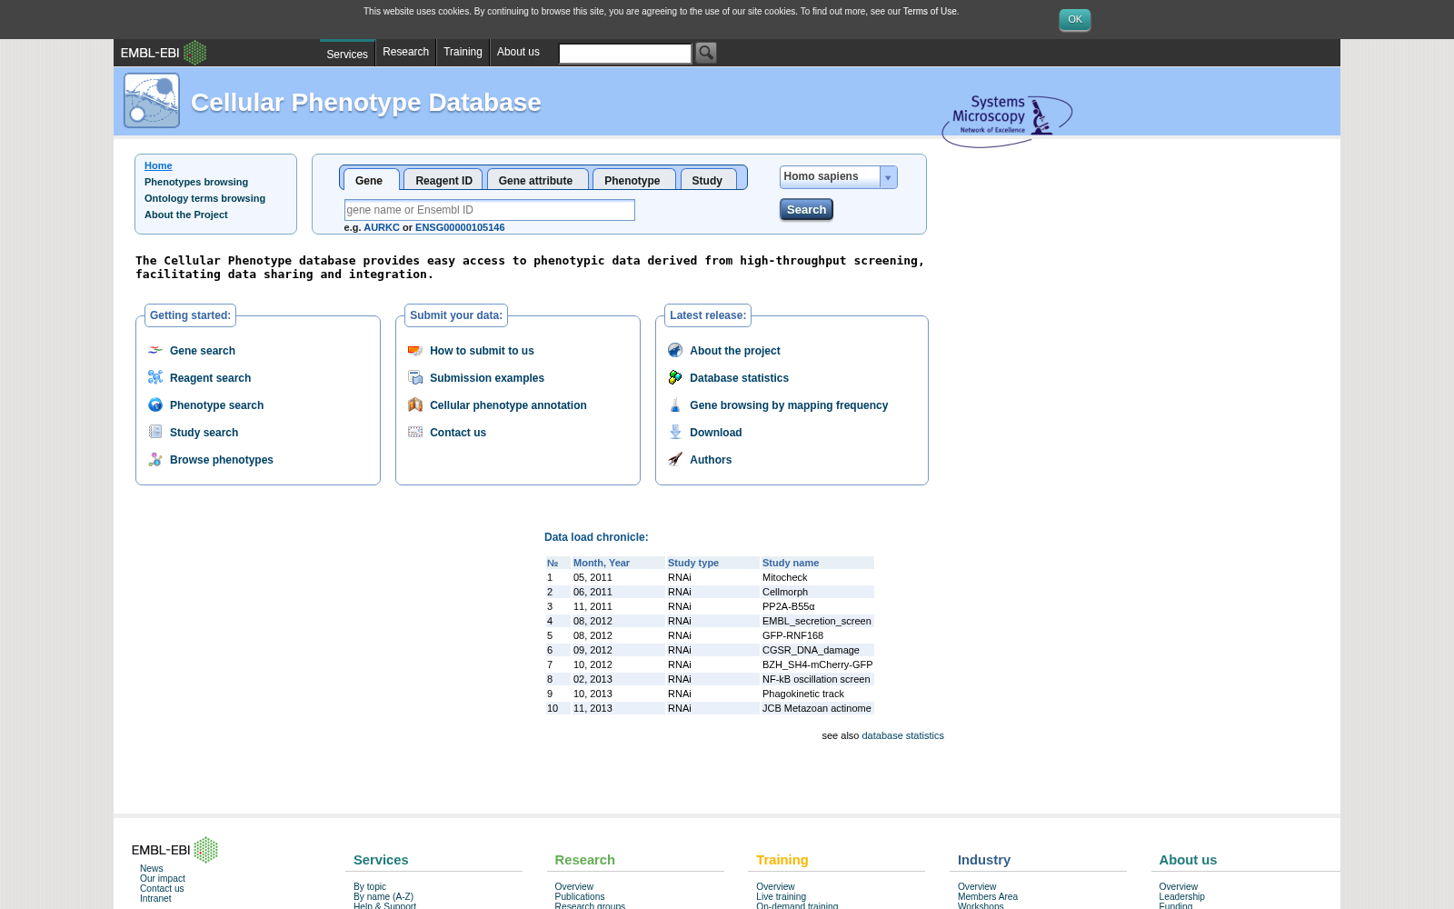Click the Submission examples icon
The width and height of the screenshot is (1454, 909).
[x=415, y=377]
